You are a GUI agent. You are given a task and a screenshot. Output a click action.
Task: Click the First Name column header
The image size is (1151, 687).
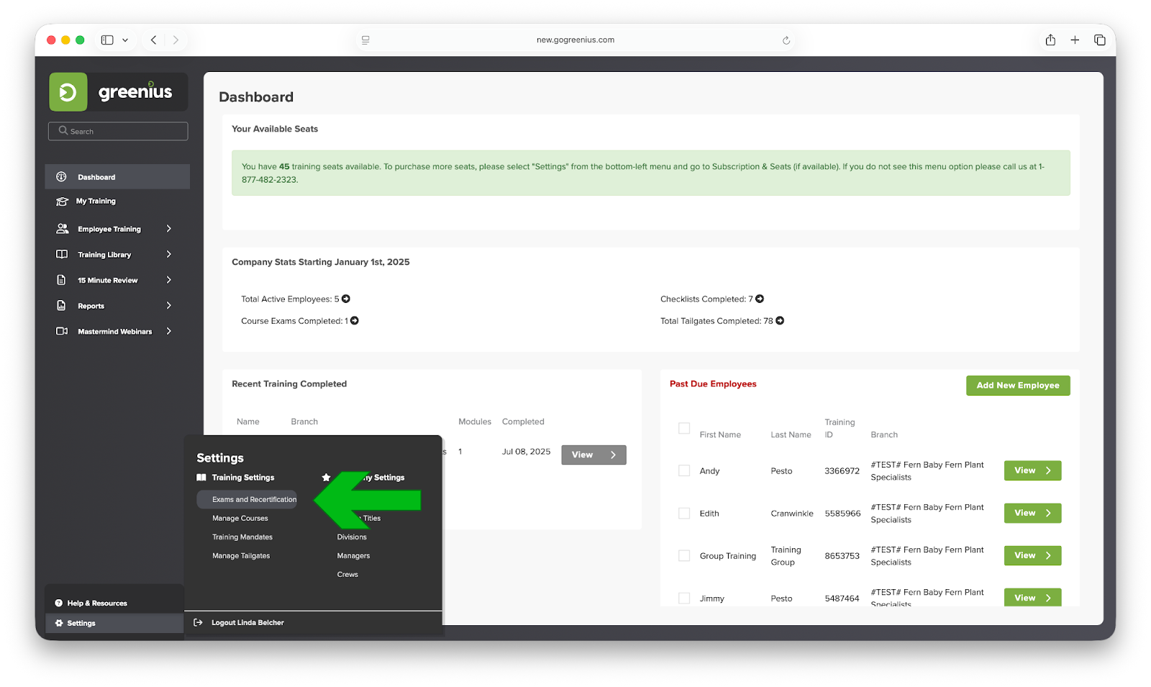[720, 435]
